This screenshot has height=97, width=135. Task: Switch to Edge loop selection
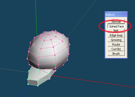pyautogui.click(x=116, y=35)
